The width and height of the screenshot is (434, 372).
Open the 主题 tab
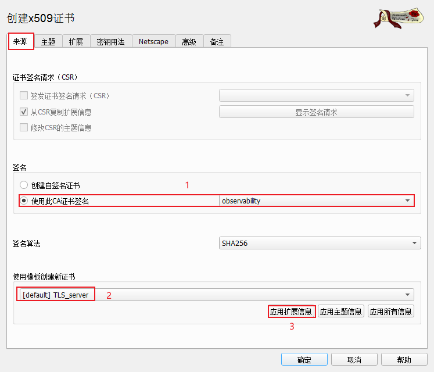pyautogui.click(x=48, y=42)
